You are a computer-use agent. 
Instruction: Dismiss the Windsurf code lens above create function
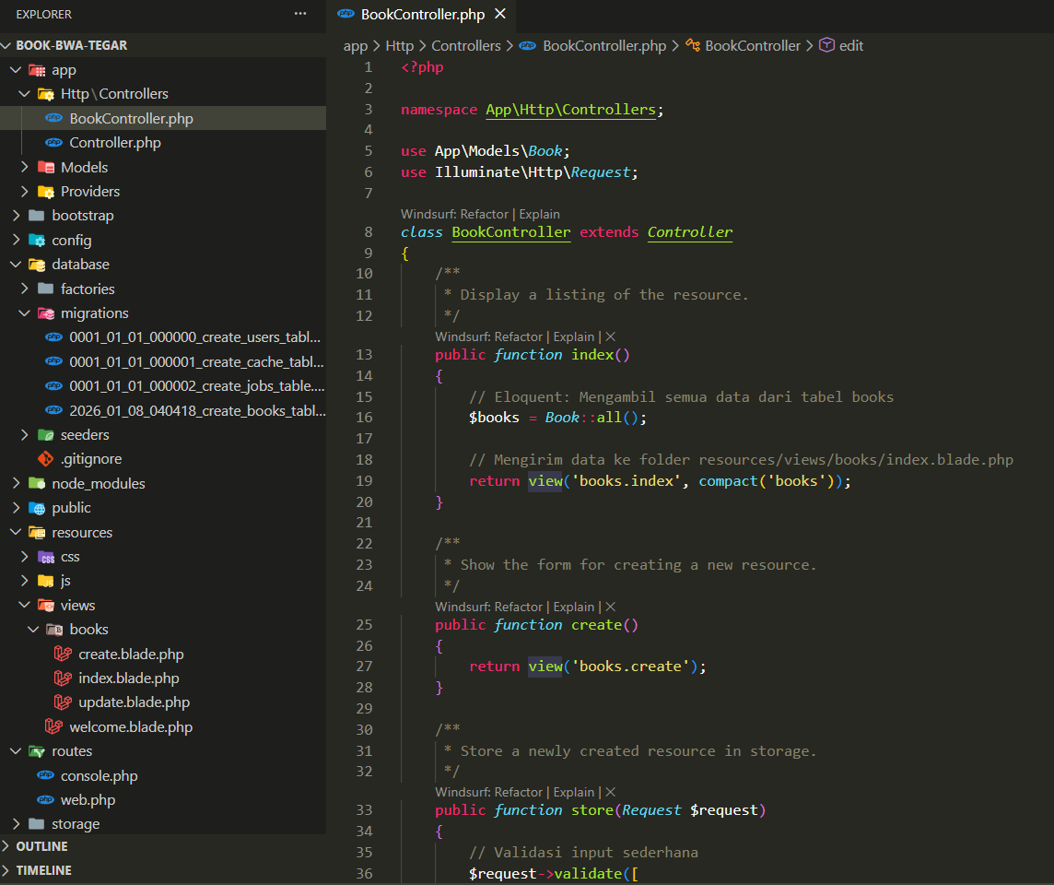pyautogui.click(x=610, y=607)
